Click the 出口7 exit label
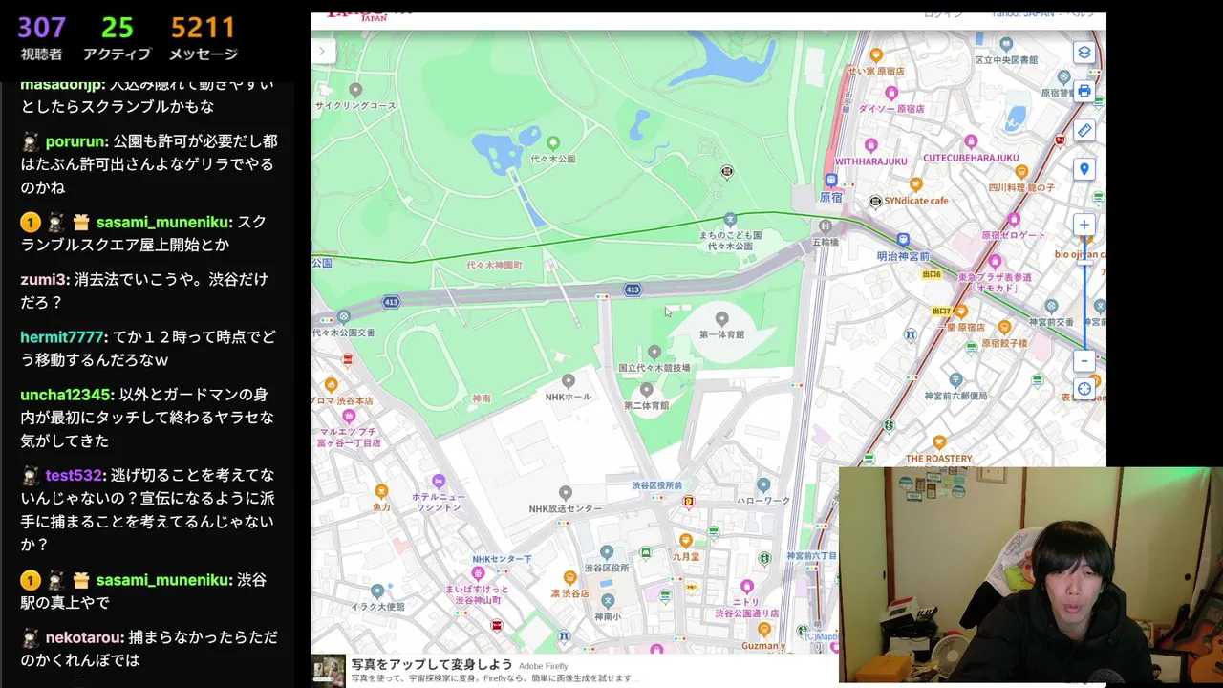The image size is (1223, 688). click(x=941, y=311)
